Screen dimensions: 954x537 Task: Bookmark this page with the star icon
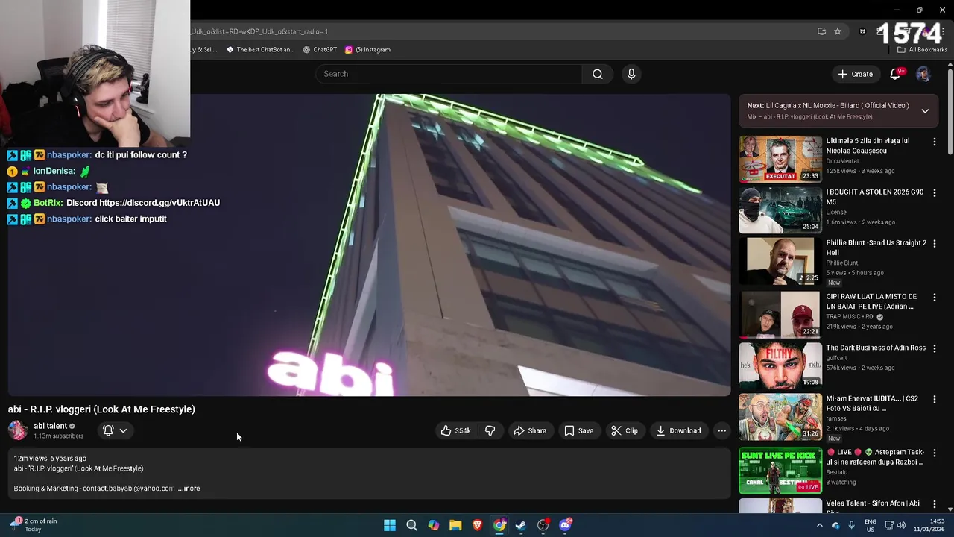click(838, 31)
